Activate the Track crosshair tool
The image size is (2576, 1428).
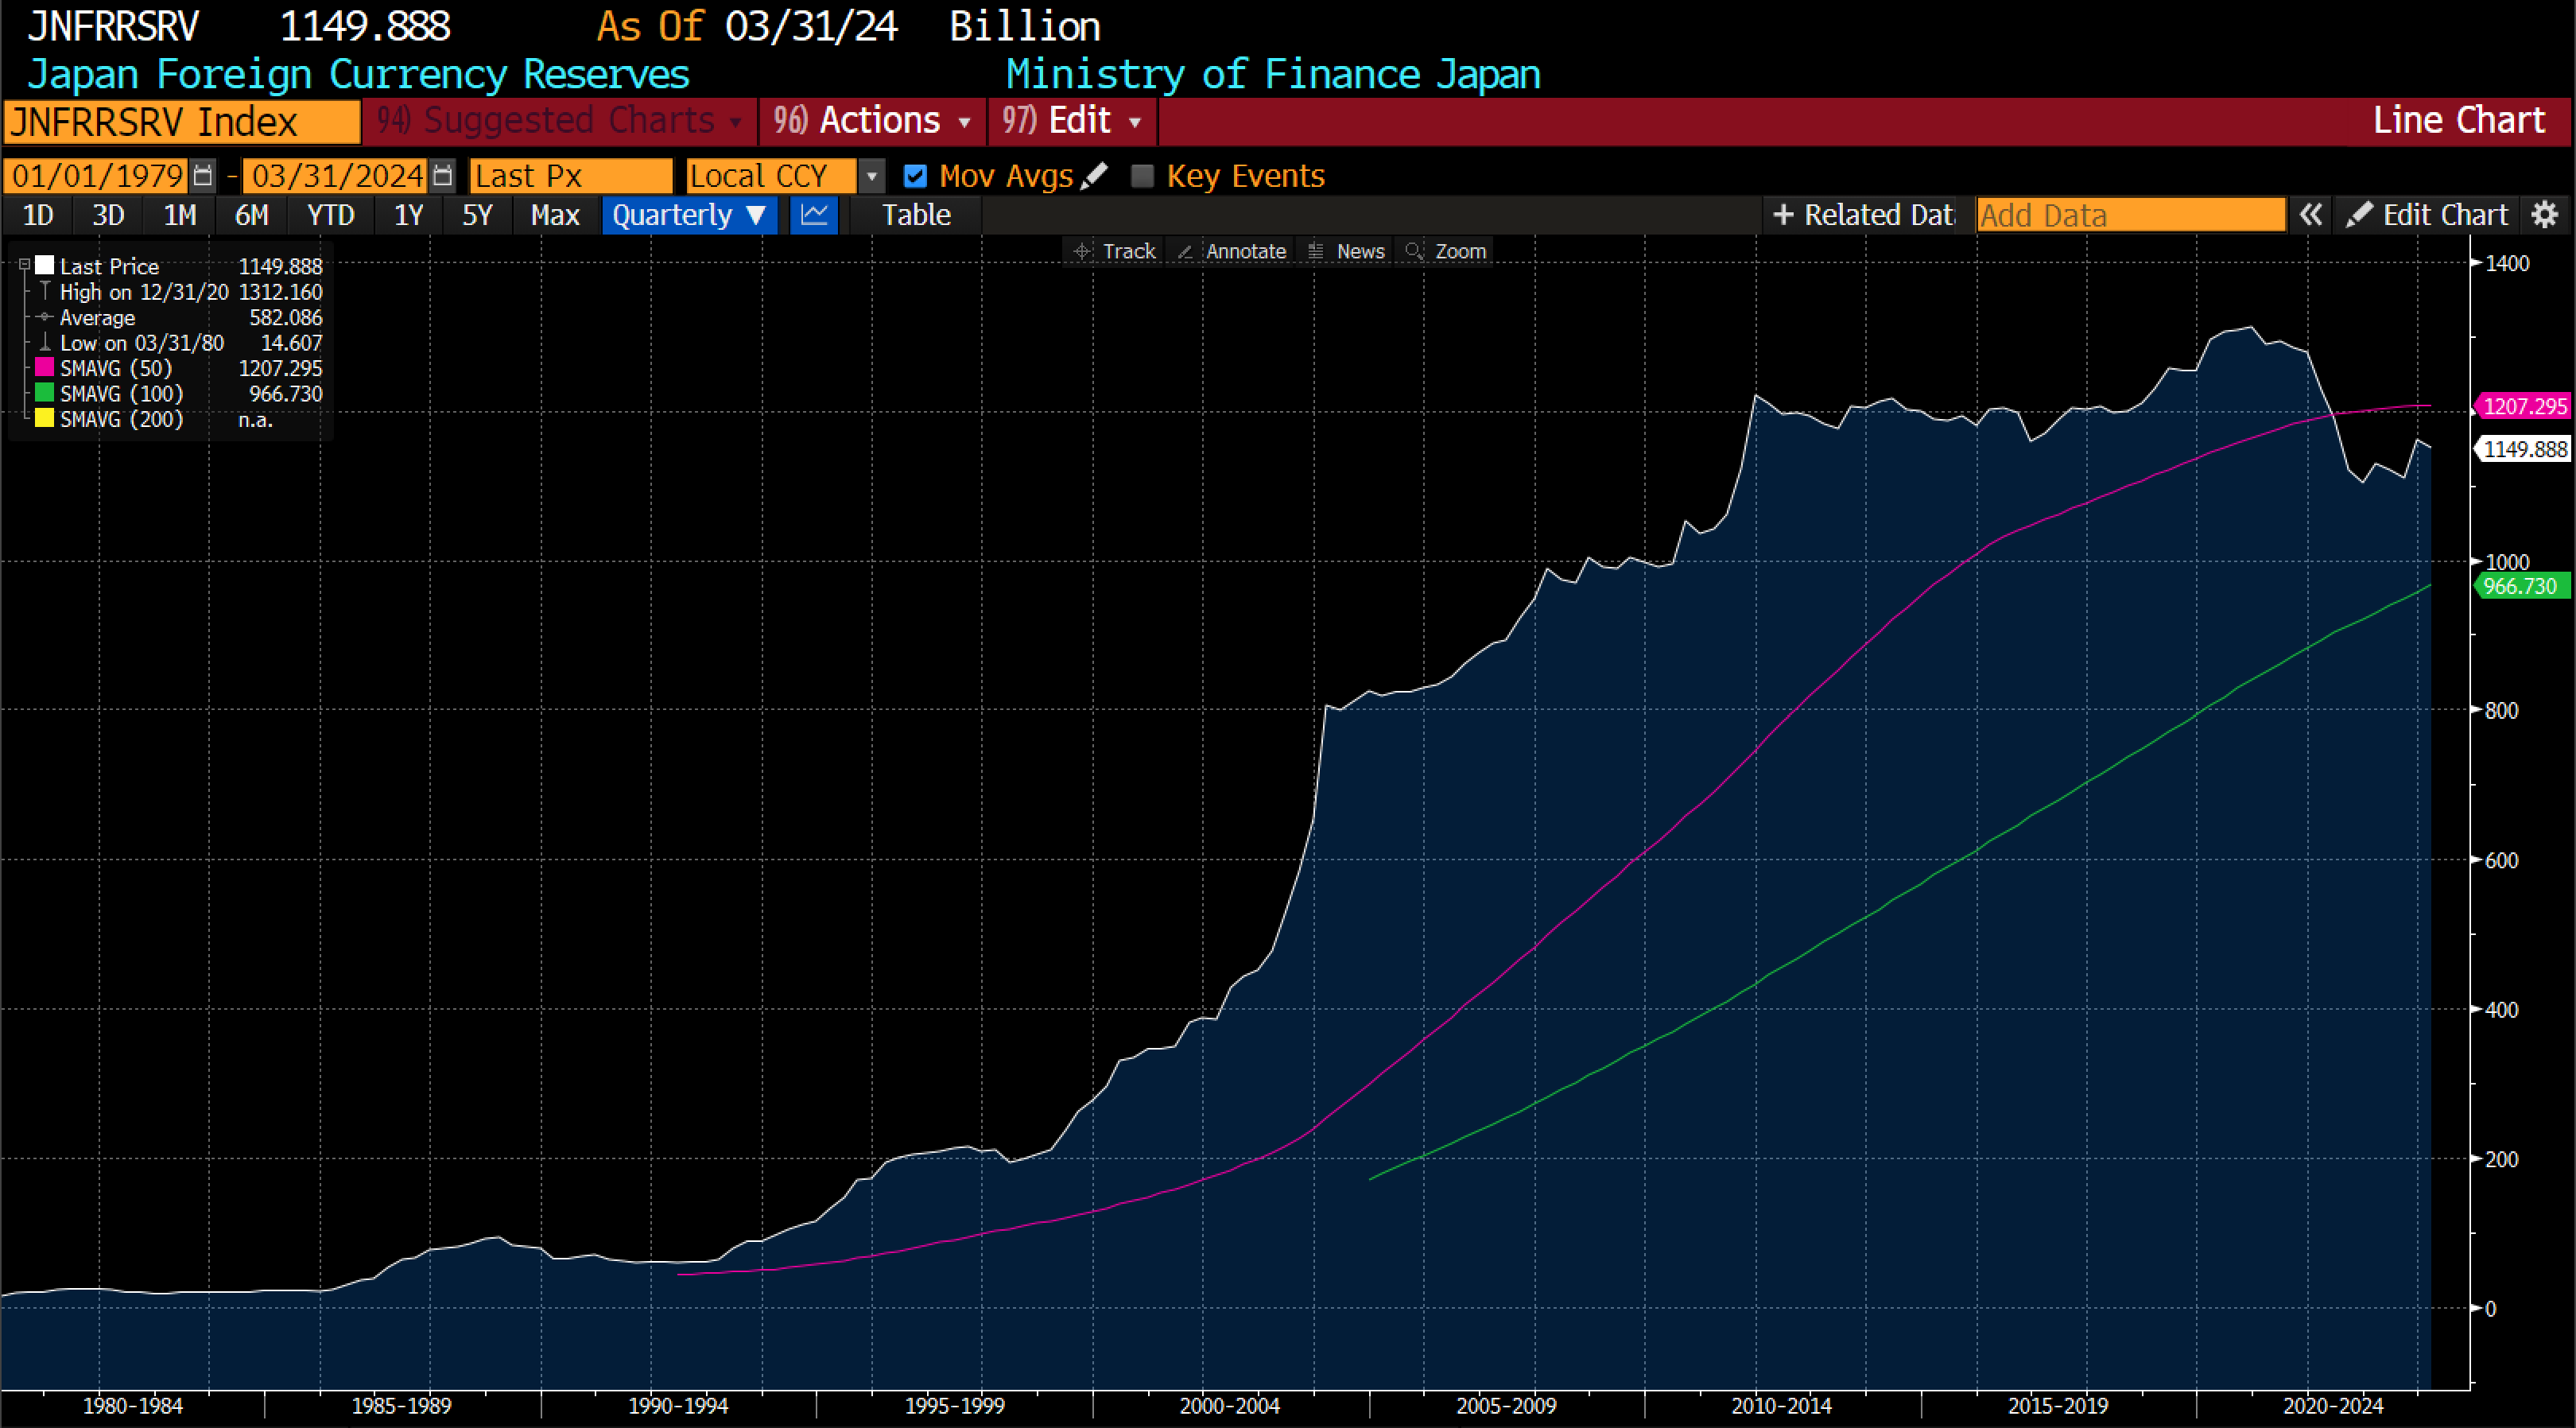pos(1114,251)
